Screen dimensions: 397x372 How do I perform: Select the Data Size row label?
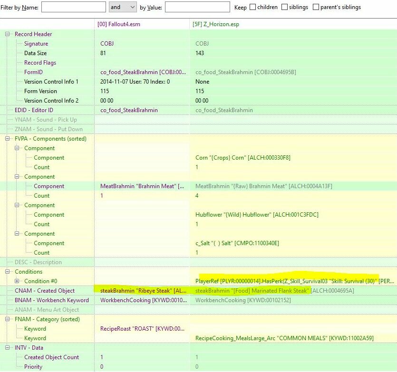(x=36, y=53)
